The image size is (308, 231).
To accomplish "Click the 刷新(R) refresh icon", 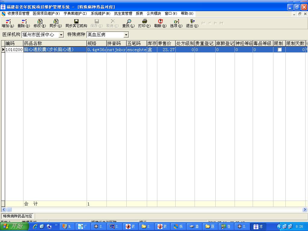I will click(x=161, y=21).
